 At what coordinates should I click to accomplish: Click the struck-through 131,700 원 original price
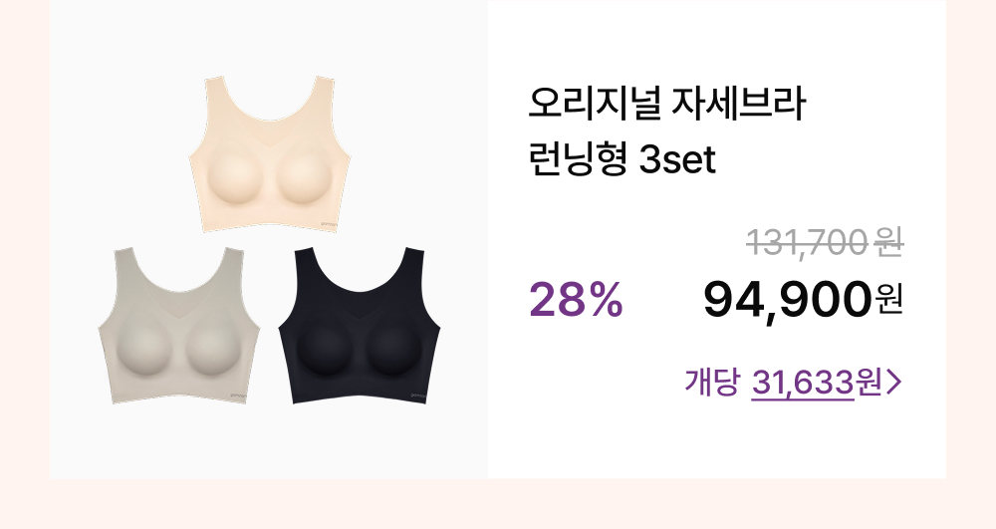[x=825, y=243]
